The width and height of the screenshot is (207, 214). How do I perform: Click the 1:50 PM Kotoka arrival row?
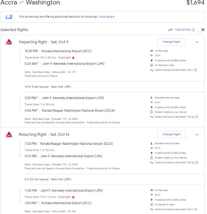(58, 203)
